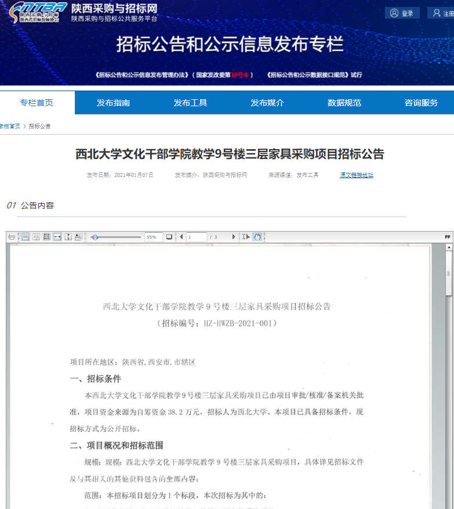This screenshot has width=454, height=509.
Task: Click the page number input field
Action: (197, 237)
